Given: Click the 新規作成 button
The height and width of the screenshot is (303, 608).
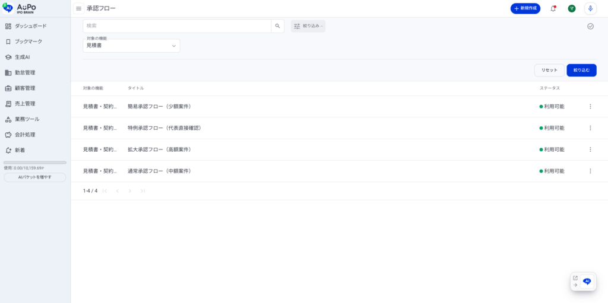Looking at the screenshot, I should 525,8.
